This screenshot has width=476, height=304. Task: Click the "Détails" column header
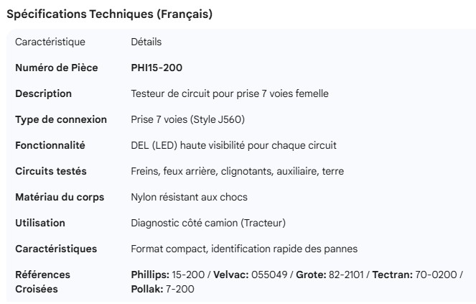coord(146,42)
